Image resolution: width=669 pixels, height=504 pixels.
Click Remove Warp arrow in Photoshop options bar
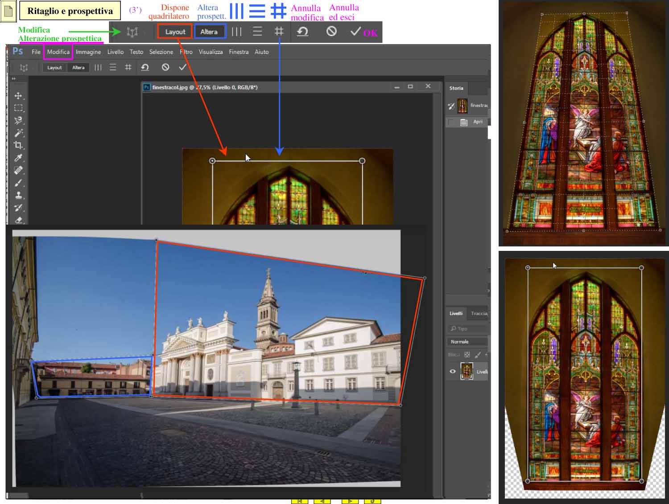(x=145, y=67)
